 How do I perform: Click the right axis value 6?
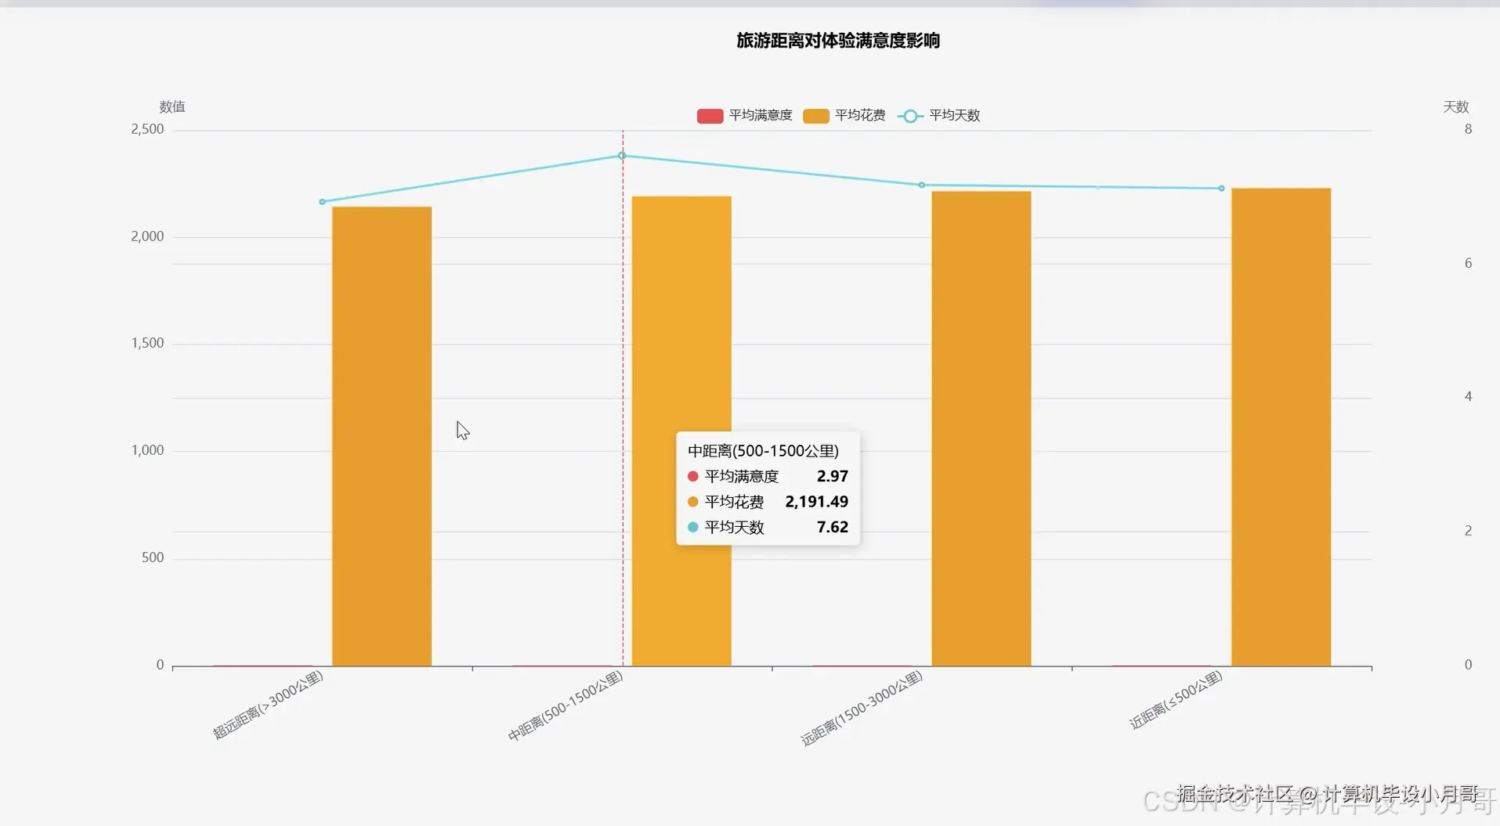coord(1468,263)
